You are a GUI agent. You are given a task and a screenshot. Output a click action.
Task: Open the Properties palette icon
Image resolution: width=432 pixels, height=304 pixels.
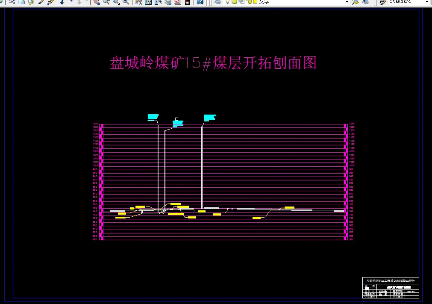(138, 2)
